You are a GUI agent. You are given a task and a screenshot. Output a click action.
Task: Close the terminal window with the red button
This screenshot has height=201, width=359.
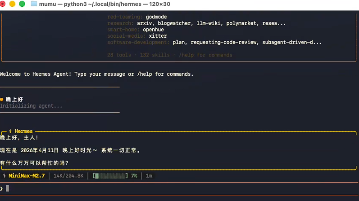pyautogui.click(x=4, y=4)
